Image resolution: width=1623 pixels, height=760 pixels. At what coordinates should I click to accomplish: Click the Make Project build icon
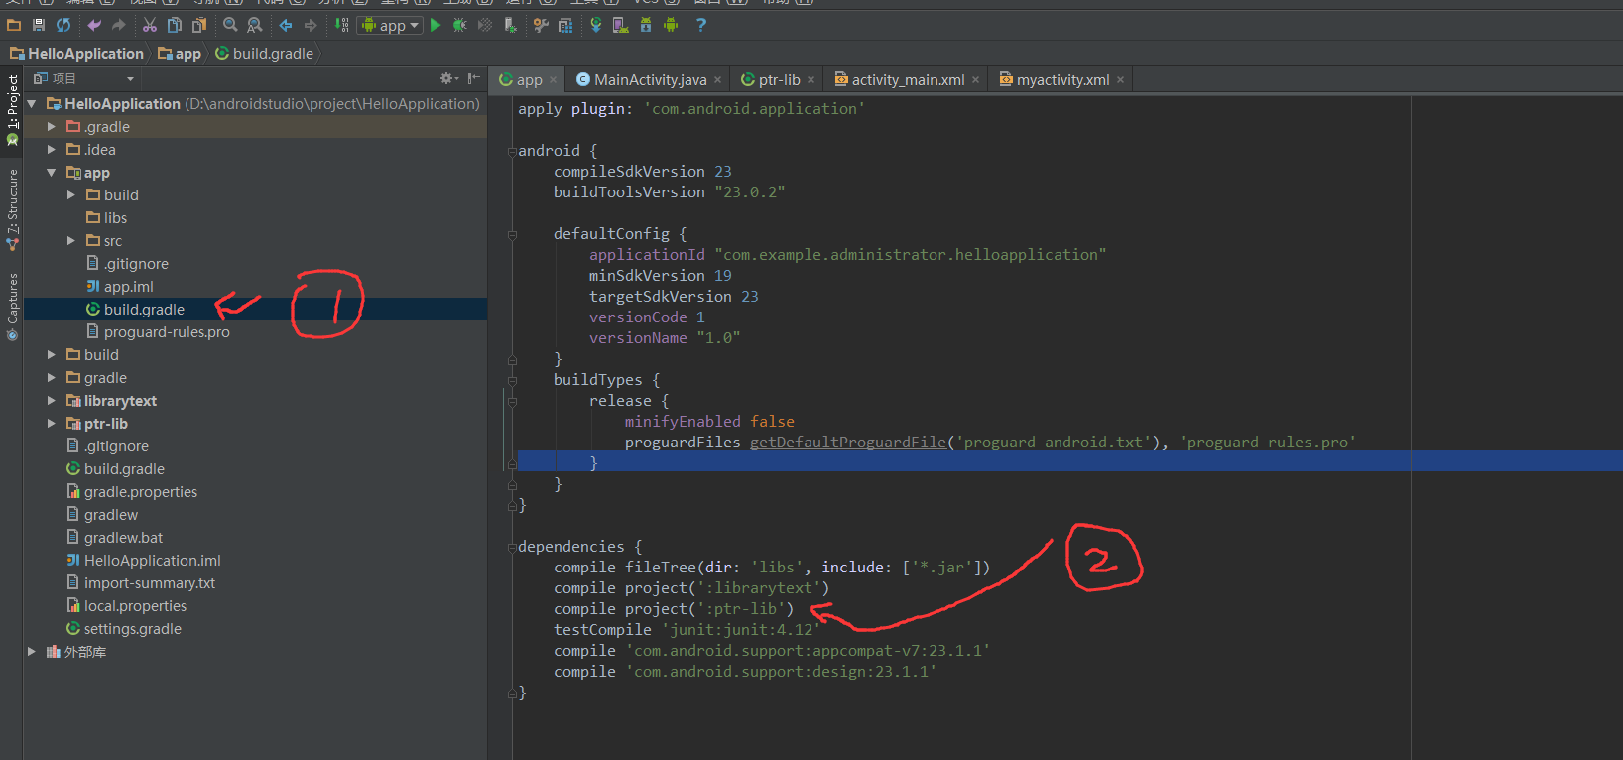[x=341, y=25]
